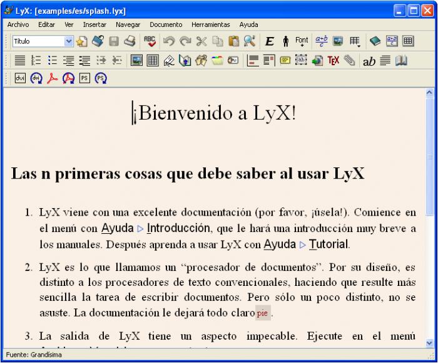Redo the last undone action
438x363 pixels.
(185, 41)
